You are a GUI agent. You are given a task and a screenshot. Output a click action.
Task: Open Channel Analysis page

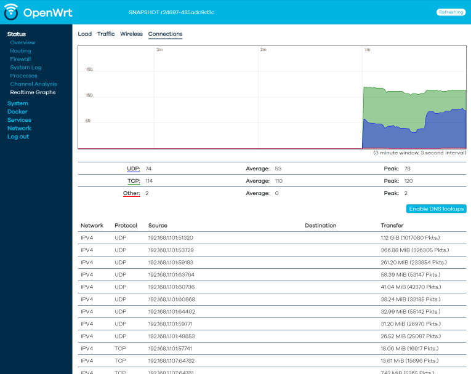(33, 84)
